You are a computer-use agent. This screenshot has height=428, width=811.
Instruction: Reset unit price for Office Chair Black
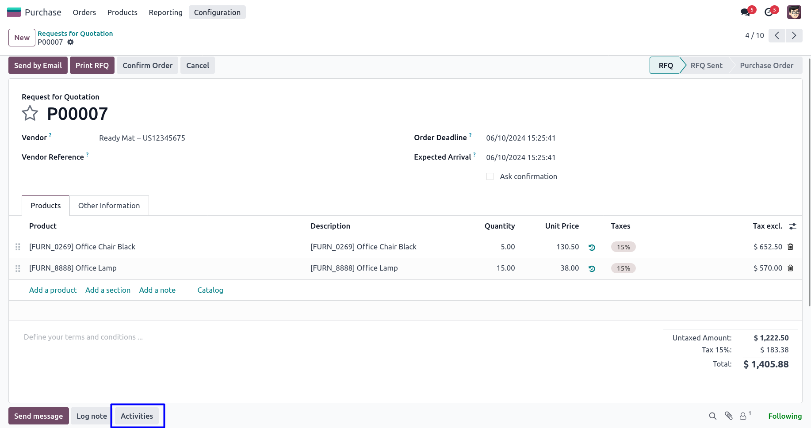[592, 247]
